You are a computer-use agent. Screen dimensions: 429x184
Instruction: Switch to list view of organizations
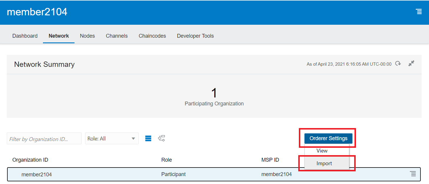[148, 138]
